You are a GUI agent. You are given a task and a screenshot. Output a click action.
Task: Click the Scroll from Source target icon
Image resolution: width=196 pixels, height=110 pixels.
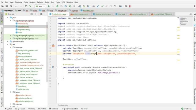click(32, 14)
